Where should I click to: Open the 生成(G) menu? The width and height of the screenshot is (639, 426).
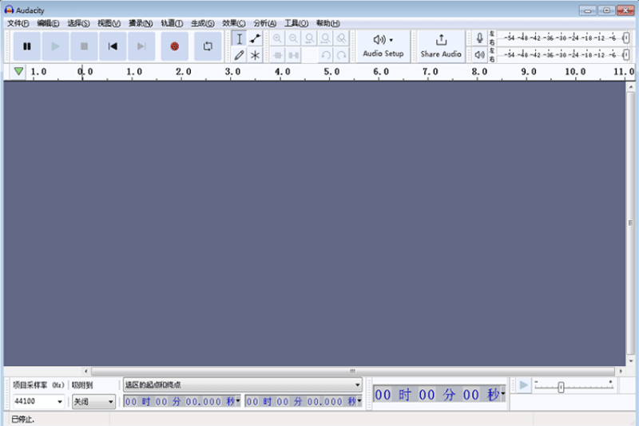(x=203, y=23)
